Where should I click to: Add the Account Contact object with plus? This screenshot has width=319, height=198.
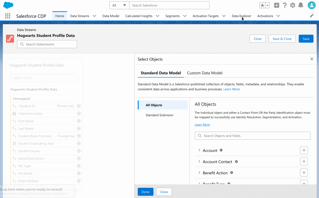pyautogui.click(x=304, y=161)
